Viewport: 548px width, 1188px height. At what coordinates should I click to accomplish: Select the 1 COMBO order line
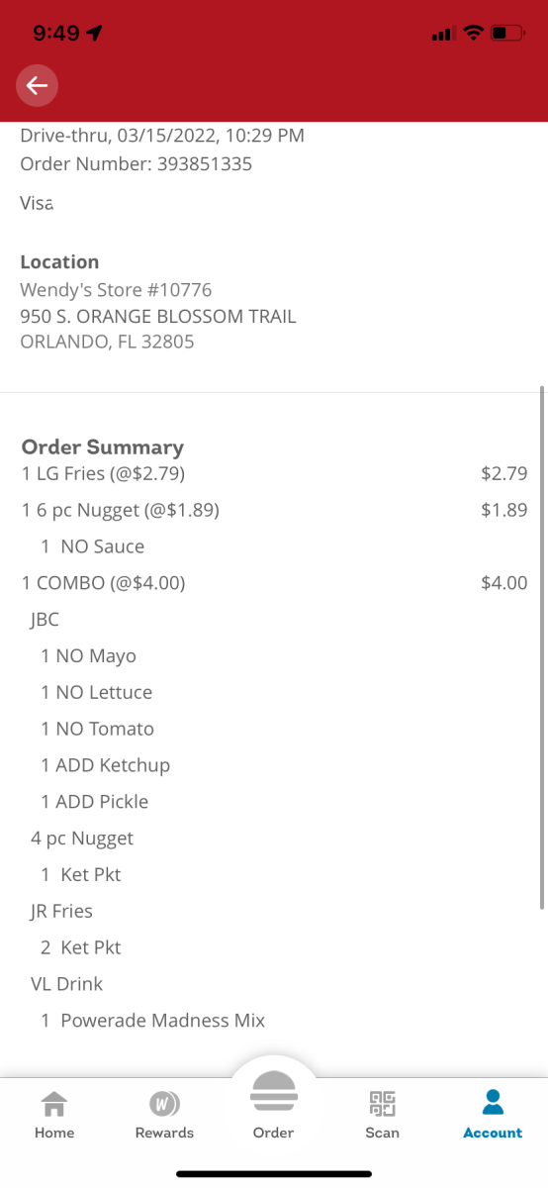(274, 583)
